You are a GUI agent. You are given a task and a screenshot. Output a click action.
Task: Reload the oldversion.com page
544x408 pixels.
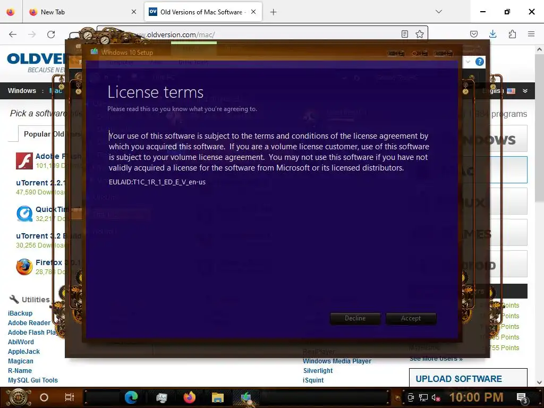click(51, 35)
